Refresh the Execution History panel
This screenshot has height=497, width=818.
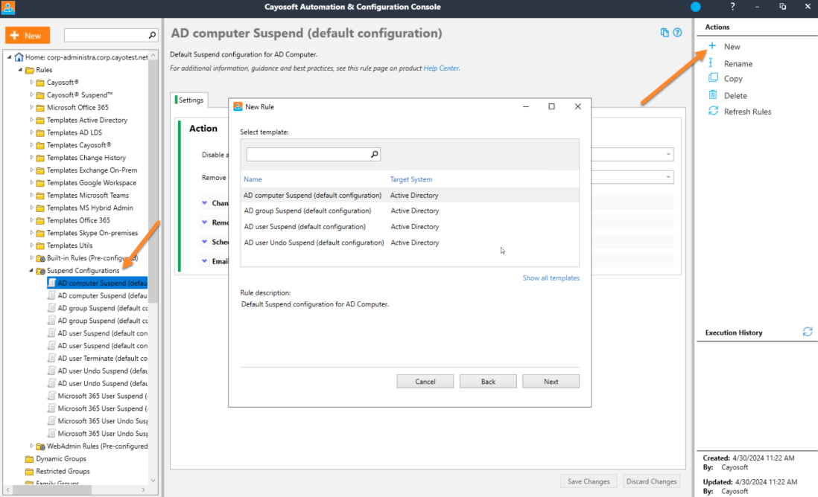pos(808,332)
